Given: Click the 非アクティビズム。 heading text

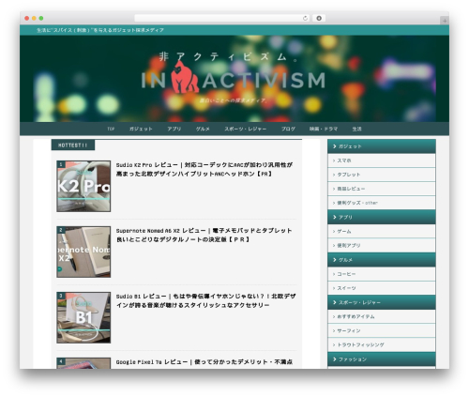Looking at the screenshot, I should [x=229, y=56].
